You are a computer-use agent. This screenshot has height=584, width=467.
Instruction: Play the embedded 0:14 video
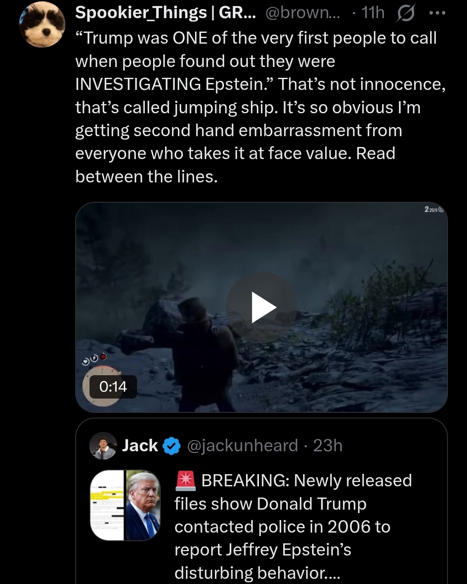(x=262, y=307)
